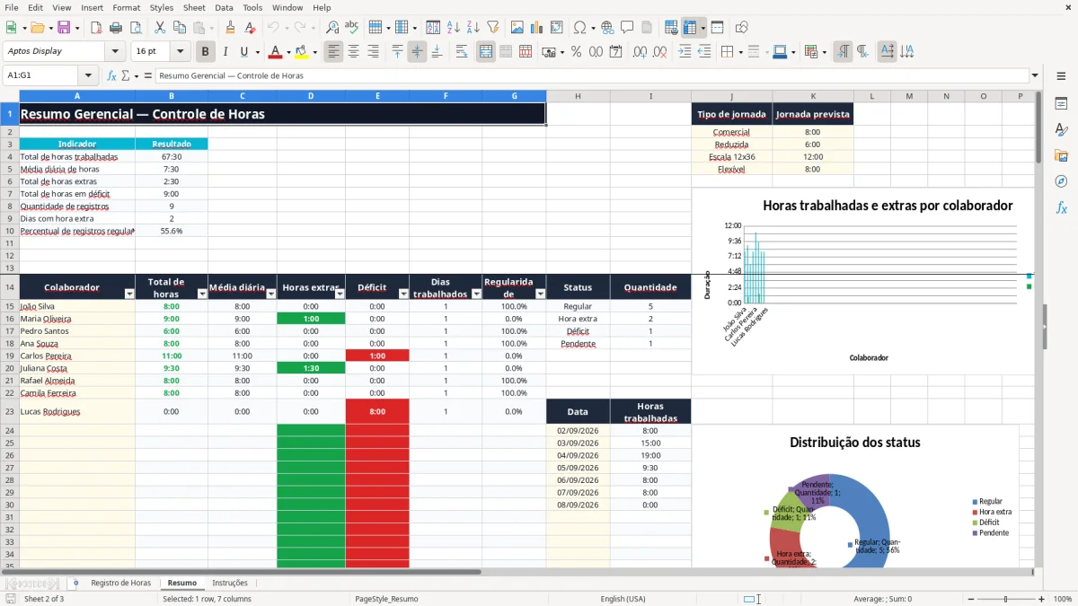
Task: Open the Data menu
Action: (224, 7)
